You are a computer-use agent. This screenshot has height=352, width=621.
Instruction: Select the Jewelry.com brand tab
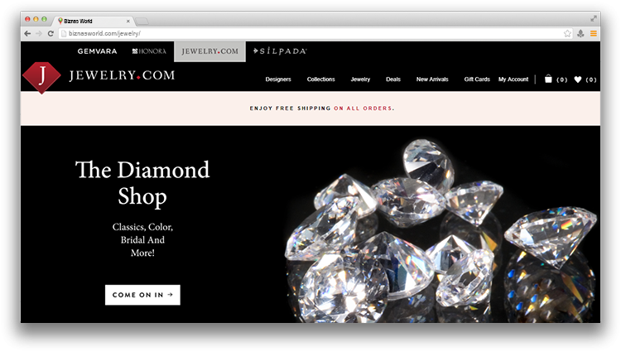210,51
